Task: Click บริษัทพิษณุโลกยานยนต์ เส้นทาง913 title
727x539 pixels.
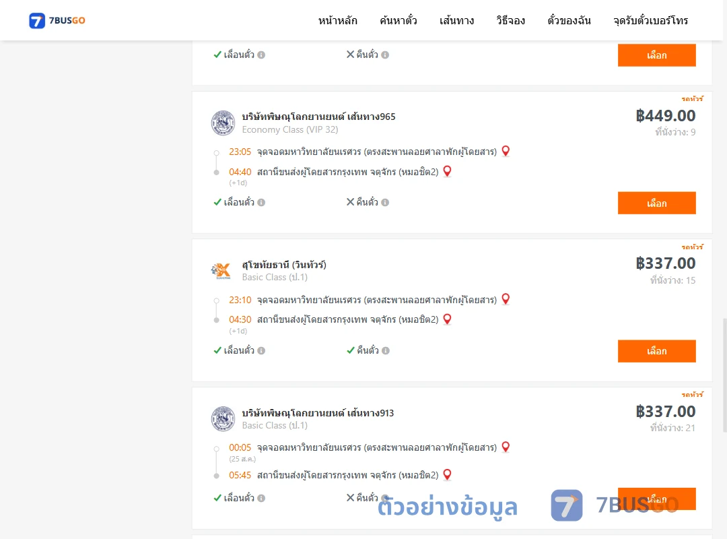Action: coord(318,413)
